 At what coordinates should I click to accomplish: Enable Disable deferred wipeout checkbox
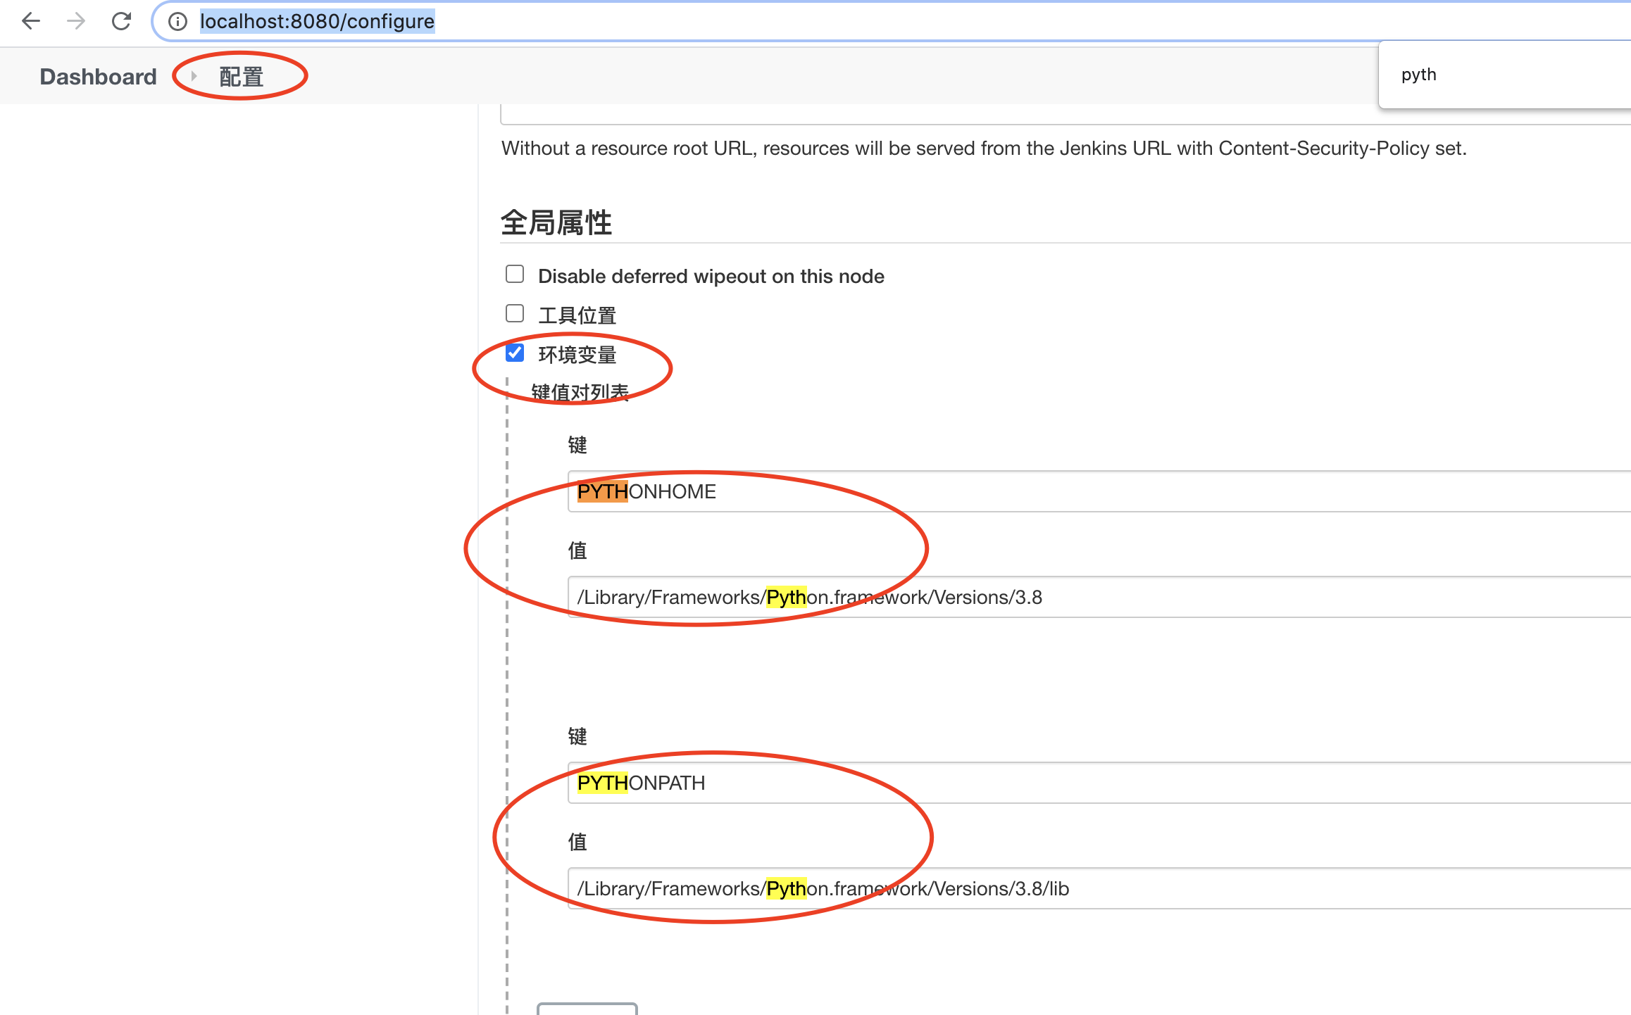515,275
